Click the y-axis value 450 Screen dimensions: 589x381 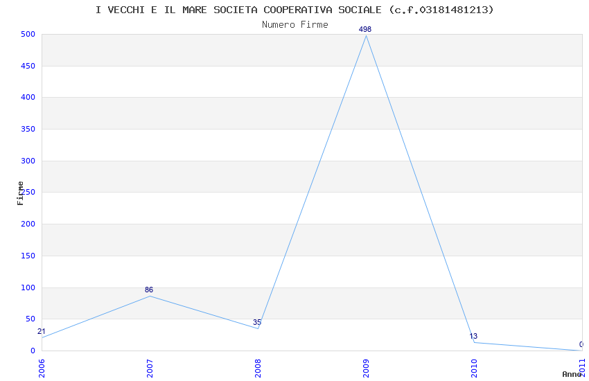(x=28, y=66)
